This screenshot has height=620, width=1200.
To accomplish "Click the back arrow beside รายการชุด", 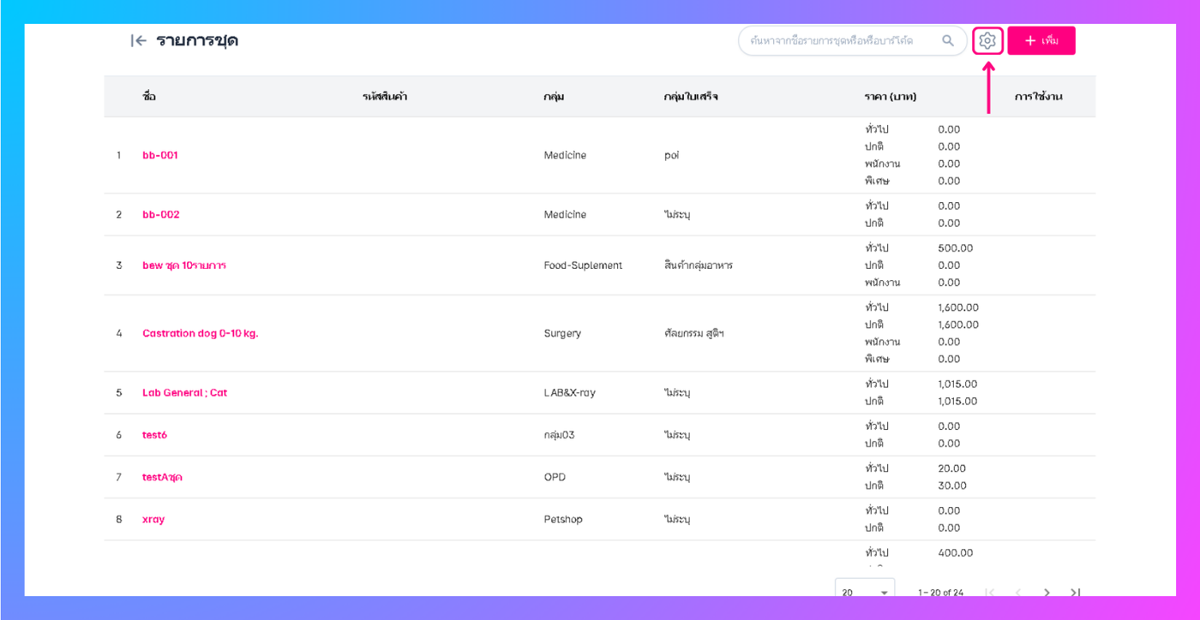I will tap(138, 40).
